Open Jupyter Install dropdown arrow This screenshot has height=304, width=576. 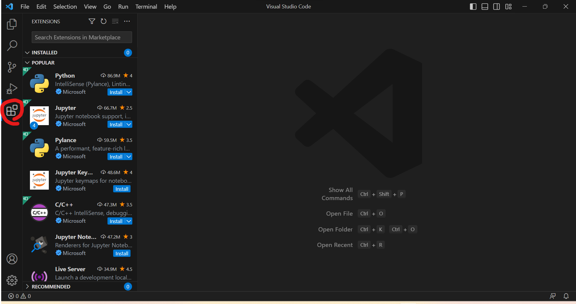coord(129,124)
